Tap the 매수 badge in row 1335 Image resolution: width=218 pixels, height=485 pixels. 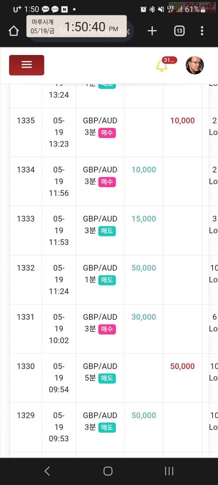pos(107,133)
